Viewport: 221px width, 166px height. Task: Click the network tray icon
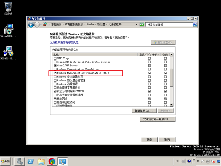208,161
